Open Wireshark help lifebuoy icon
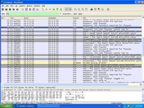Screen dimensions: 144x108 click(108, 9)
